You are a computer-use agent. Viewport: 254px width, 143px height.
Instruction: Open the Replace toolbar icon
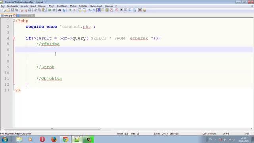(x=64, y=10)
